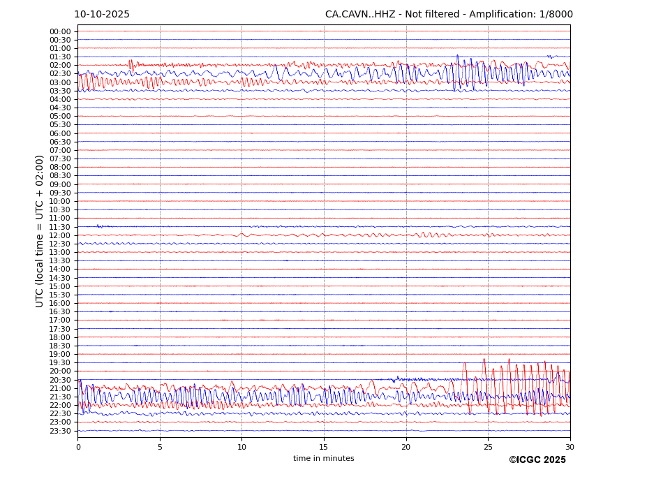Screen dimensions: 647x486
Task: Click the 0 minute x-axis tick
Action: click(77, 447)
